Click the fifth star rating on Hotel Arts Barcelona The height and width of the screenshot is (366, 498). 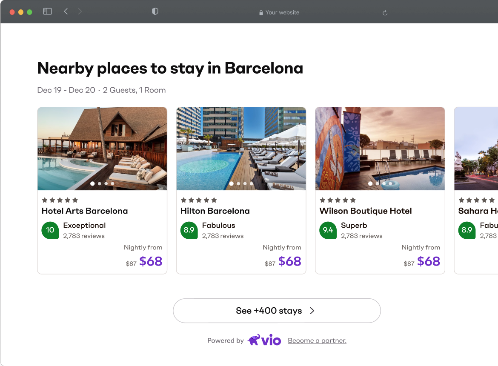click(x=75, y=200)
